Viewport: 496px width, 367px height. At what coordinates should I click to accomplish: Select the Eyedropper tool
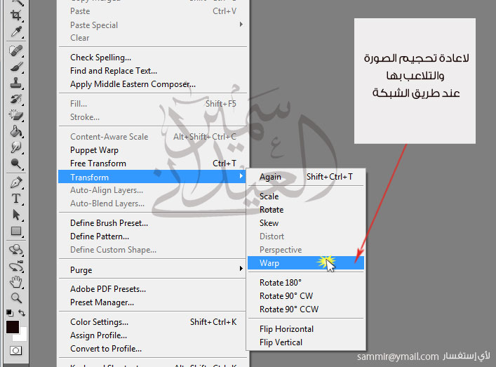pos(15,32)
